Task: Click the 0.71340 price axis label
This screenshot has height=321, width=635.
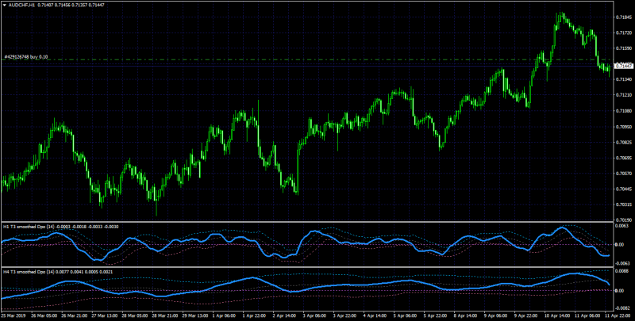Action: point(624,79)
